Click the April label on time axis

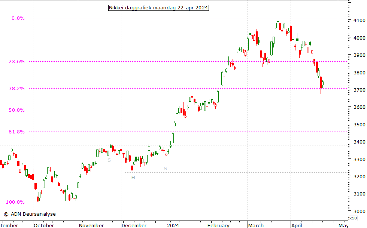297,225
